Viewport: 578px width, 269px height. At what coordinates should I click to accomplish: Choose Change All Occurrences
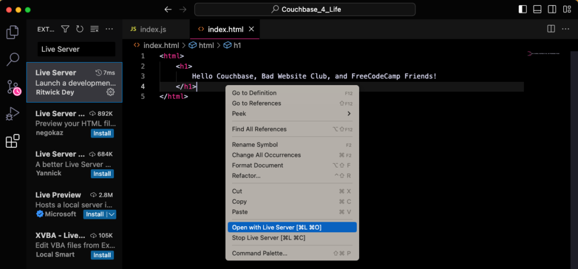[292, 155]
